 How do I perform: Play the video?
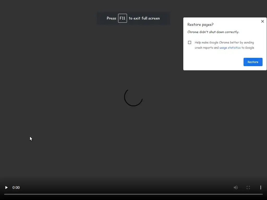pos(6,187)
